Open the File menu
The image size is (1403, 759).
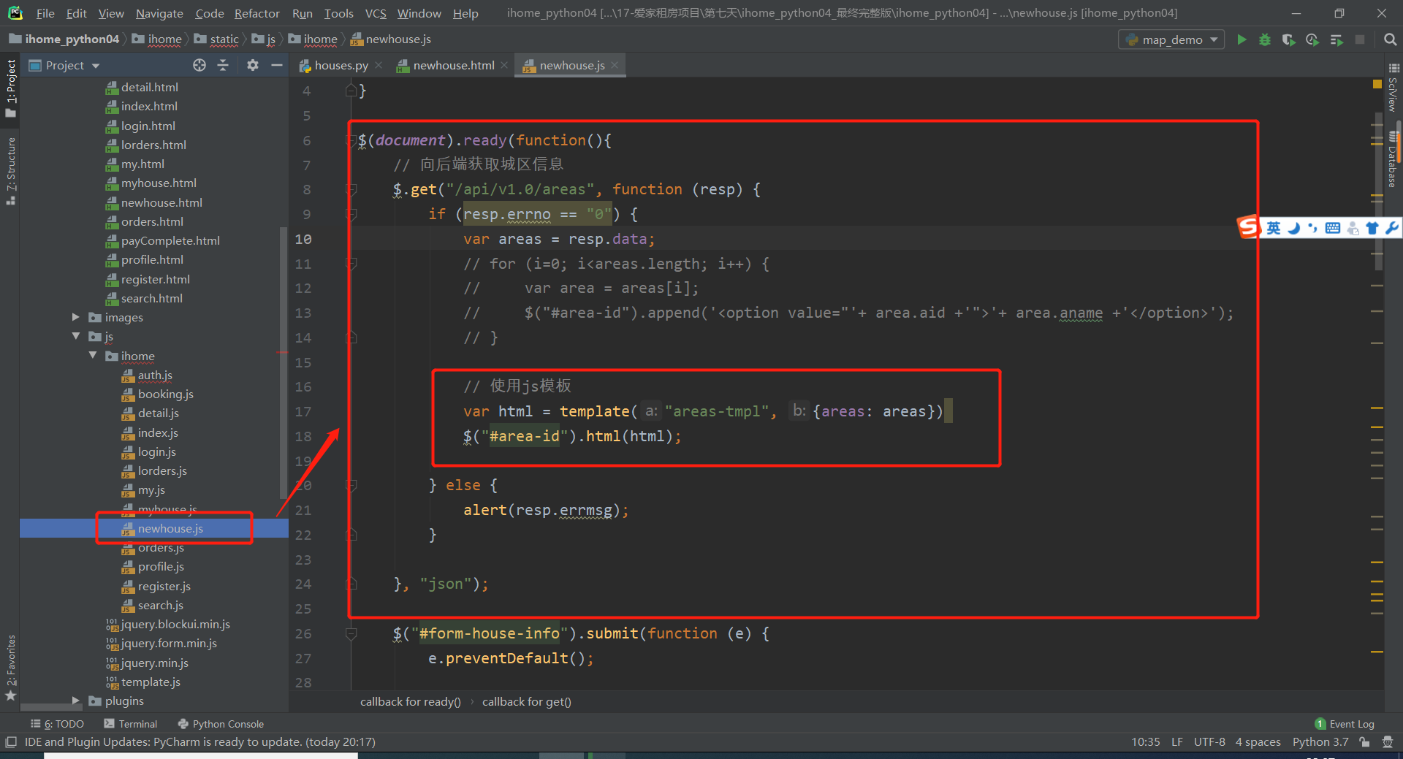click(x=45, y=13)
